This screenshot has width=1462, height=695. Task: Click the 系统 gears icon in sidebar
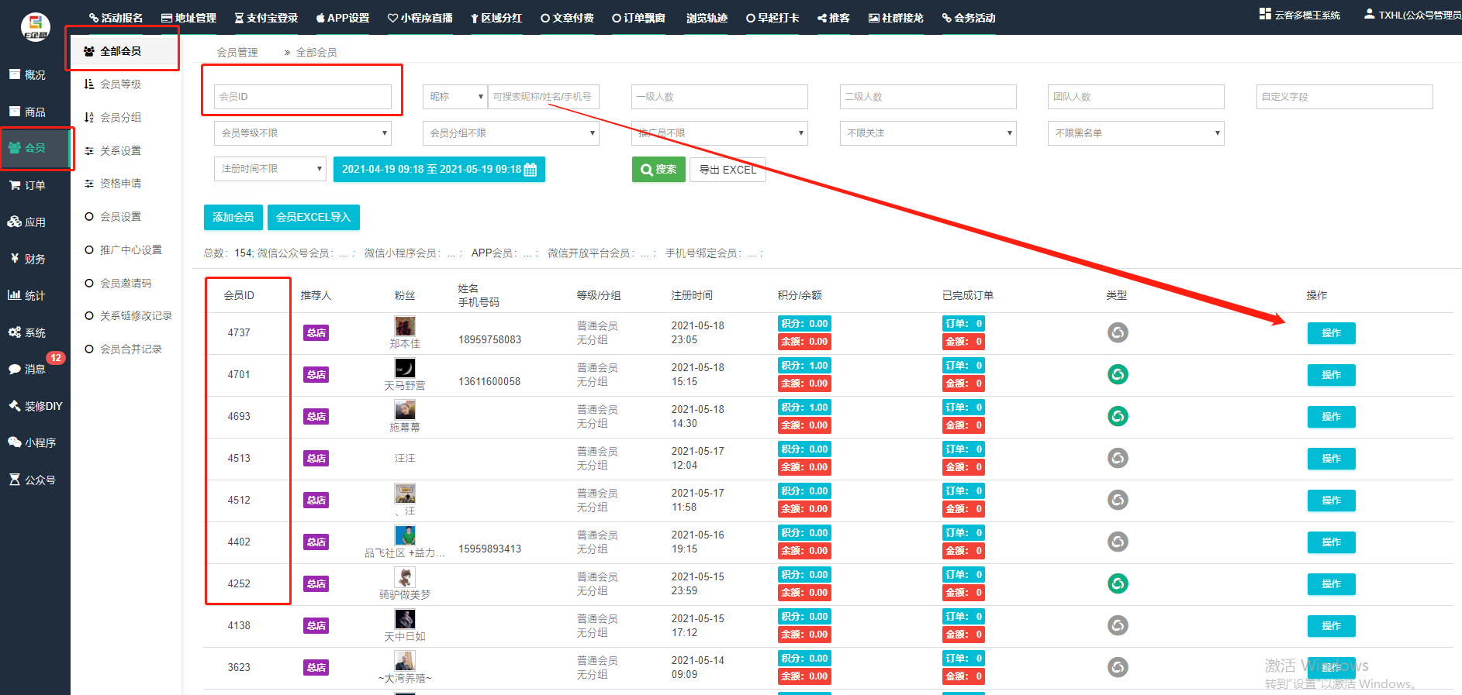(x=14, y=332)
